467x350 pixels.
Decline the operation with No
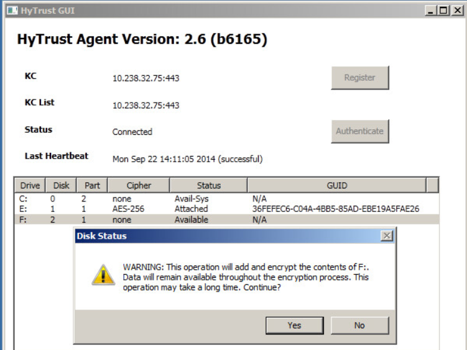359,325
